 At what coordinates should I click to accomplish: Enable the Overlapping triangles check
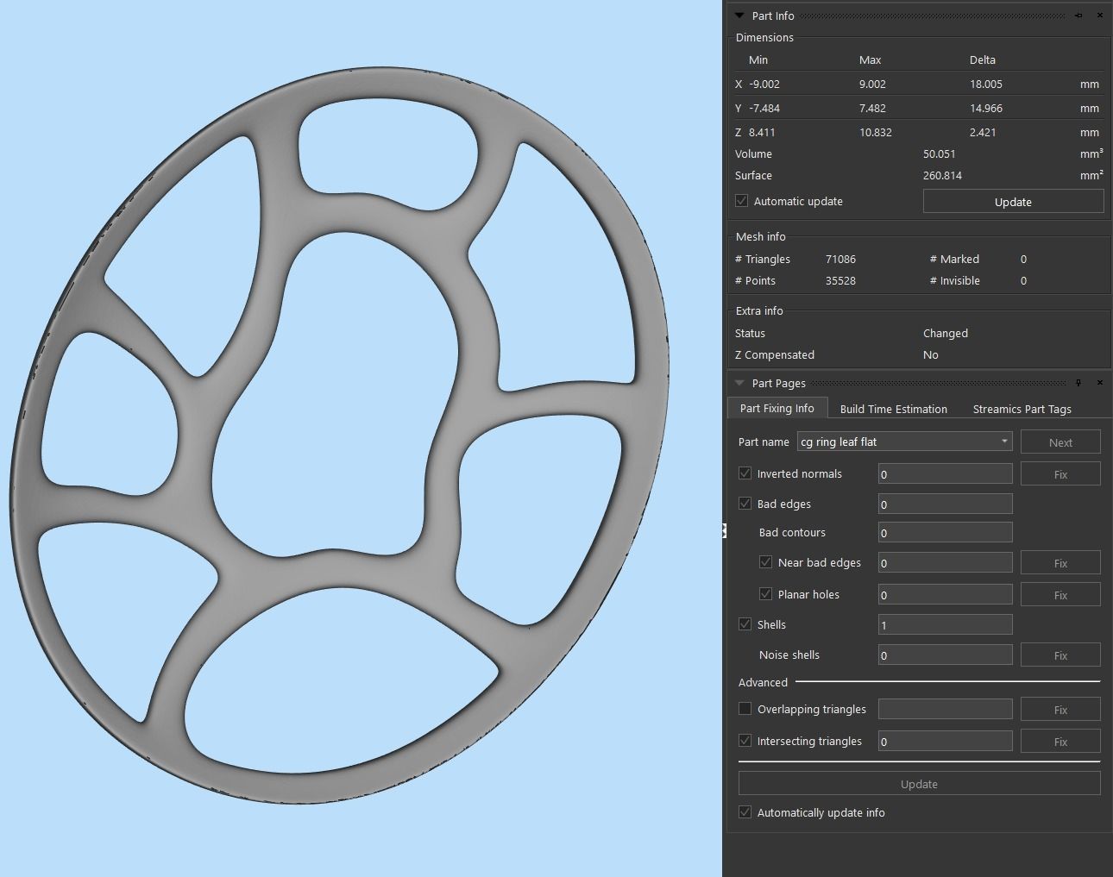point(745,709)
